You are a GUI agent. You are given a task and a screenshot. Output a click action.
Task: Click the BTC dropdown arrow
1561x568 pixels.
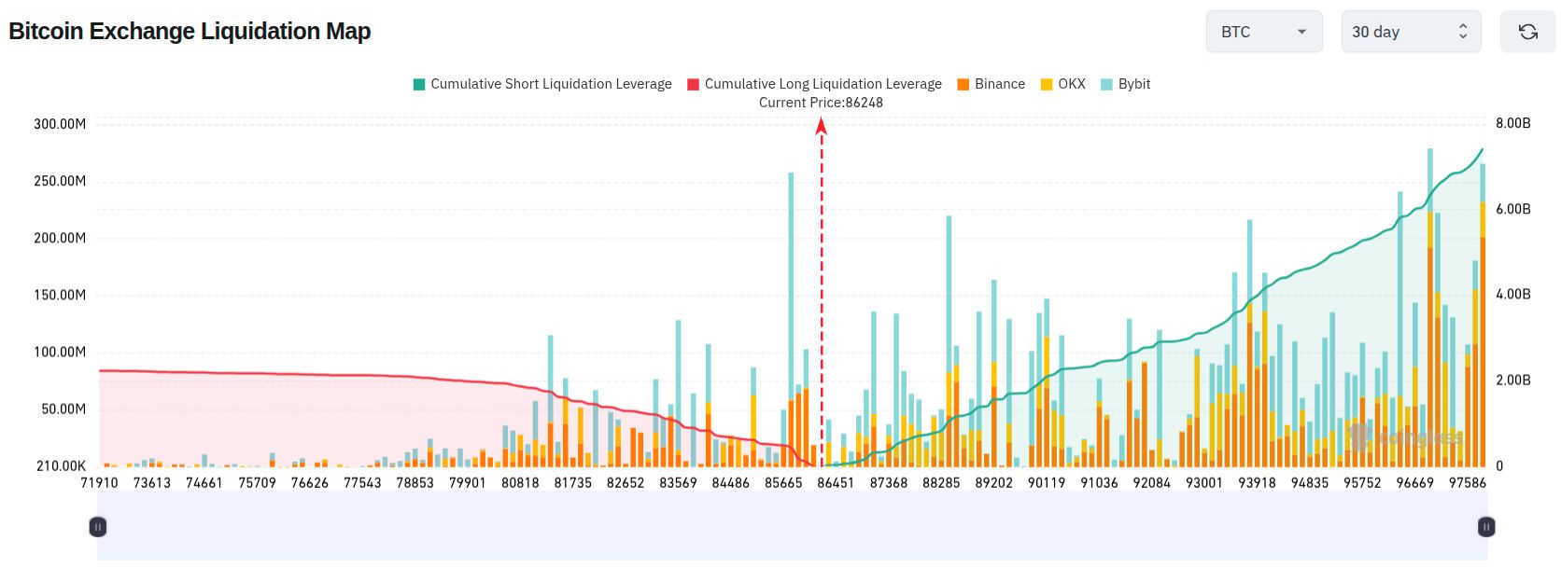[x=1301, y=32]
